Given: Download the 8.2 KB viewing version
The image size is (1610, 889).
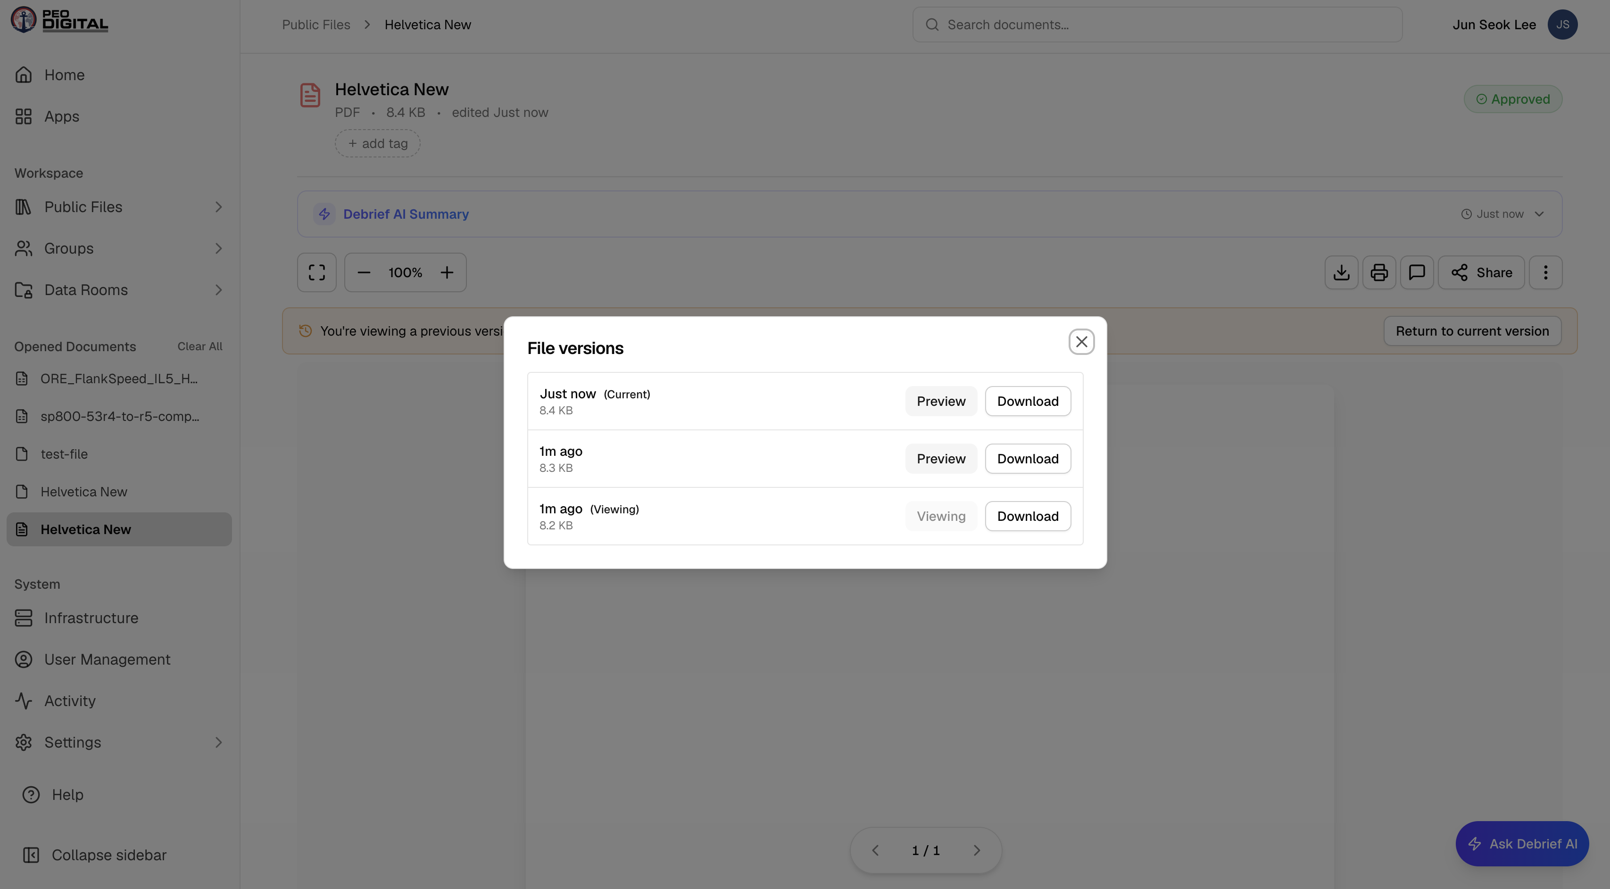Looking at the screenshot, I should [1028, 516].
